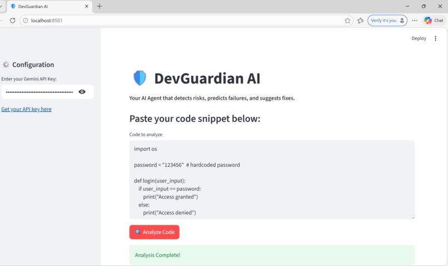Click inside the Code to analyze text area
This screenshot has height=266, width=448.
(272, 180)
